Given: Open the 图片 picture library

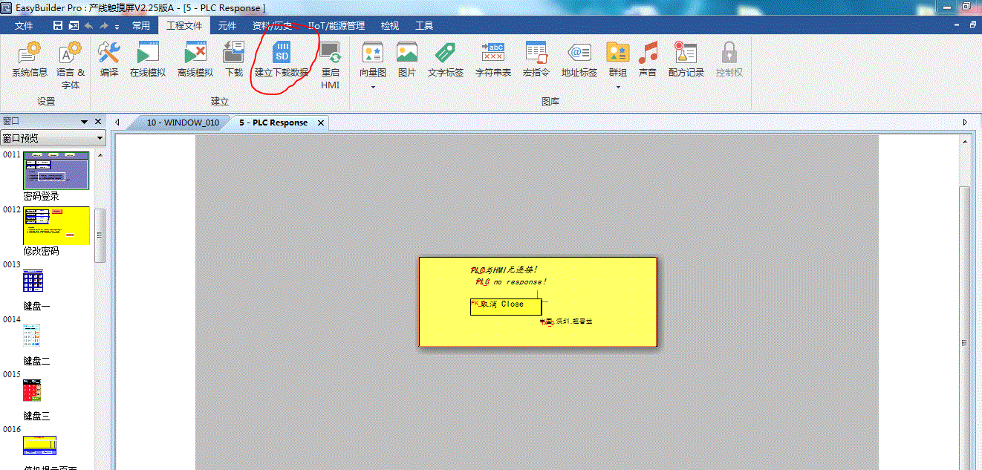Looking at the screenshot, I should 406,59.
